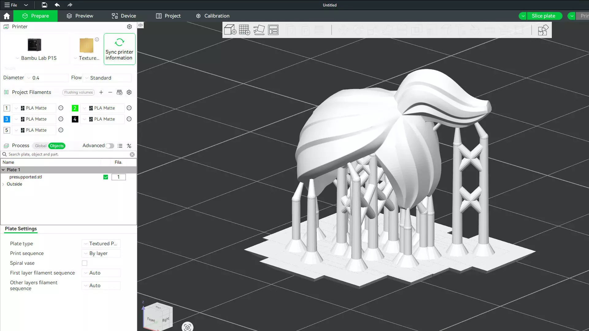Uncheck the presupported.stl printable checkbox
Image resolution: width=589 pixels, height=331 pixels.
click(x=106, y=177)
